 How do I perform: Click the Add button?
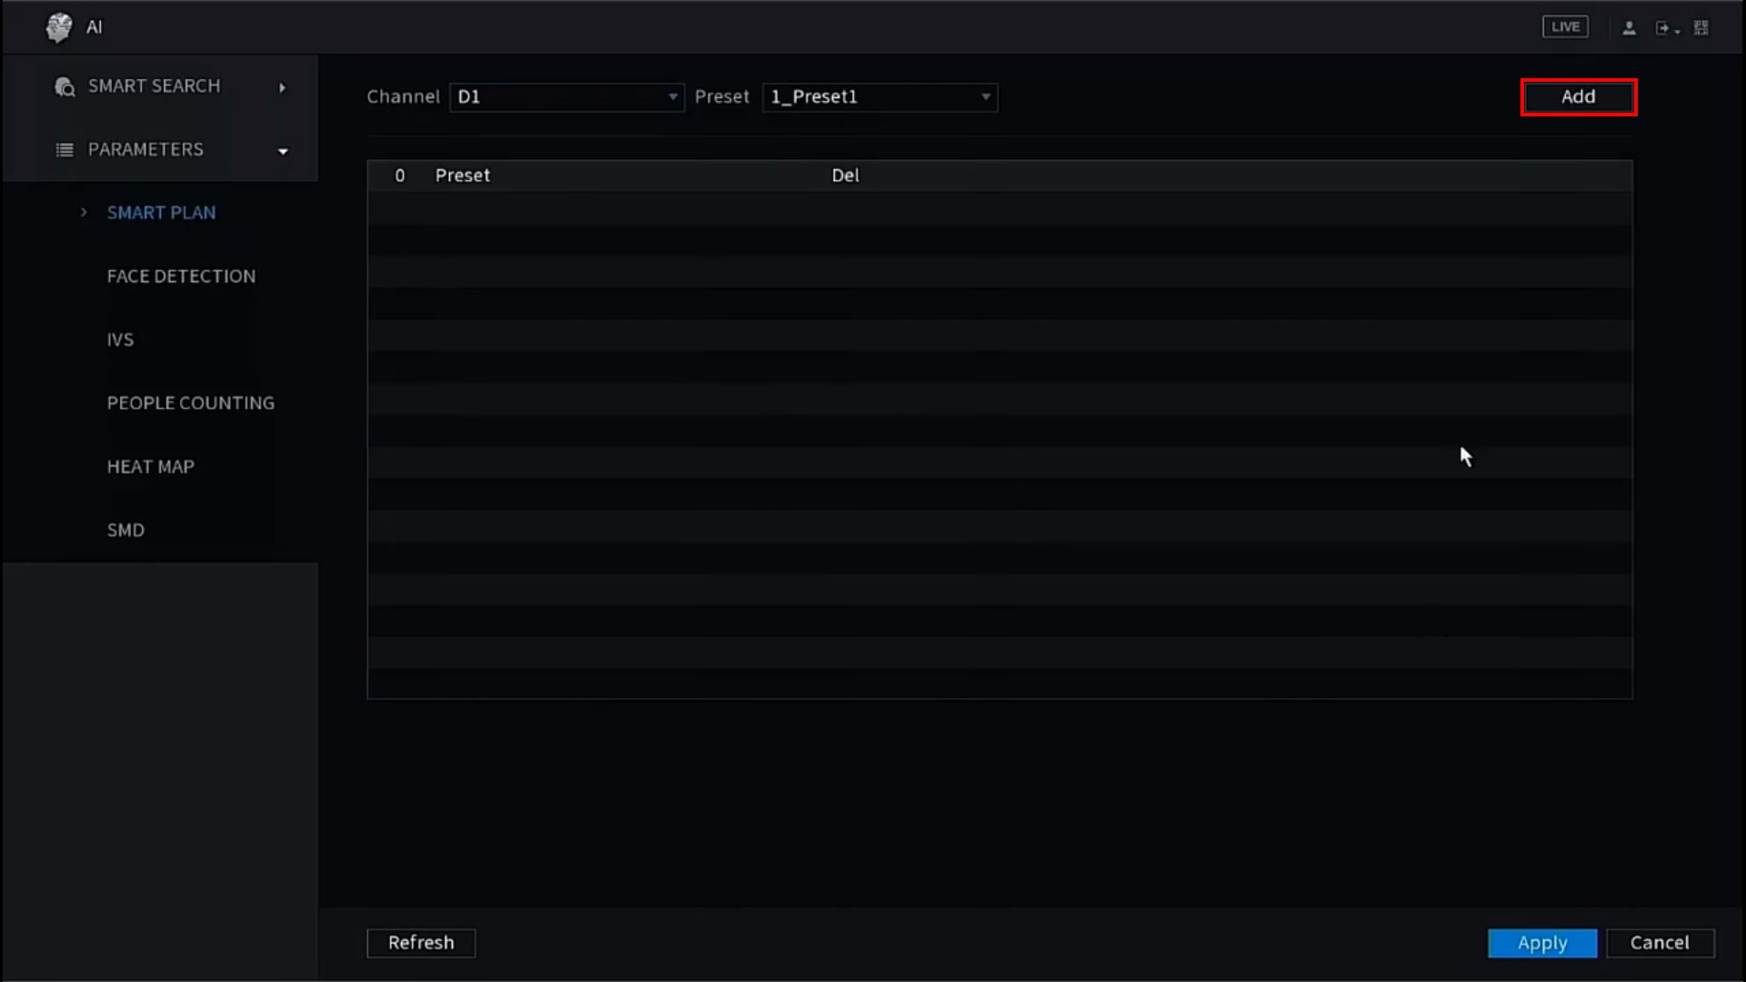pos(1578,97)
